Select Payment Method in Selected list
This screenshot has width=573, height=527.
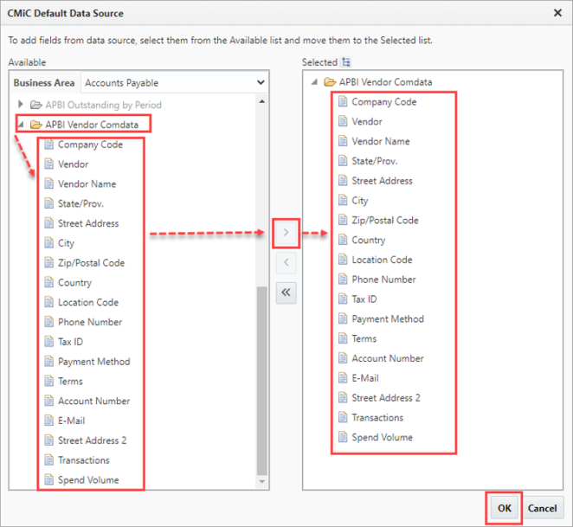[381, 319]
